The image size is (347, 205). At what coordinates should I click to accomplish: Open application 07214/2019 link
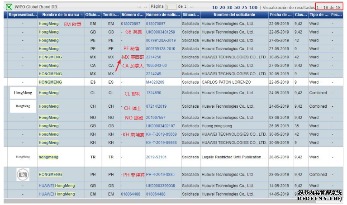pyautogui.click(x=156, y=106)
